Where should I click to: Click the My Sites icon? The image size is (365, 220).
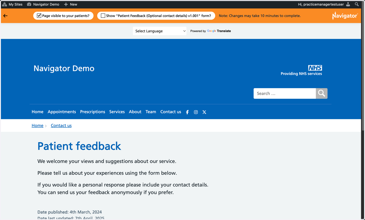tap(5, 4)
